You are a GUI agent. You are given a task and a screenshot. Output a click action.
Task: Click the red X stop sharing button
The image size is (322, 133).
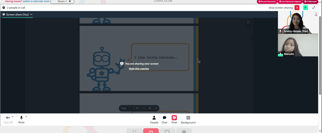click(x=297, y=8)
